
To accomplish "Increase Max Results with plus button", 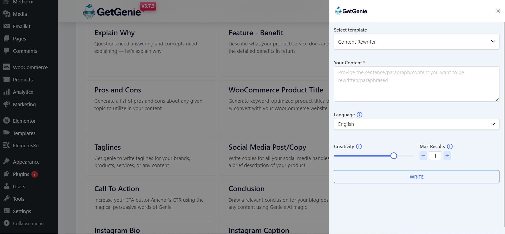I will 447,156.
